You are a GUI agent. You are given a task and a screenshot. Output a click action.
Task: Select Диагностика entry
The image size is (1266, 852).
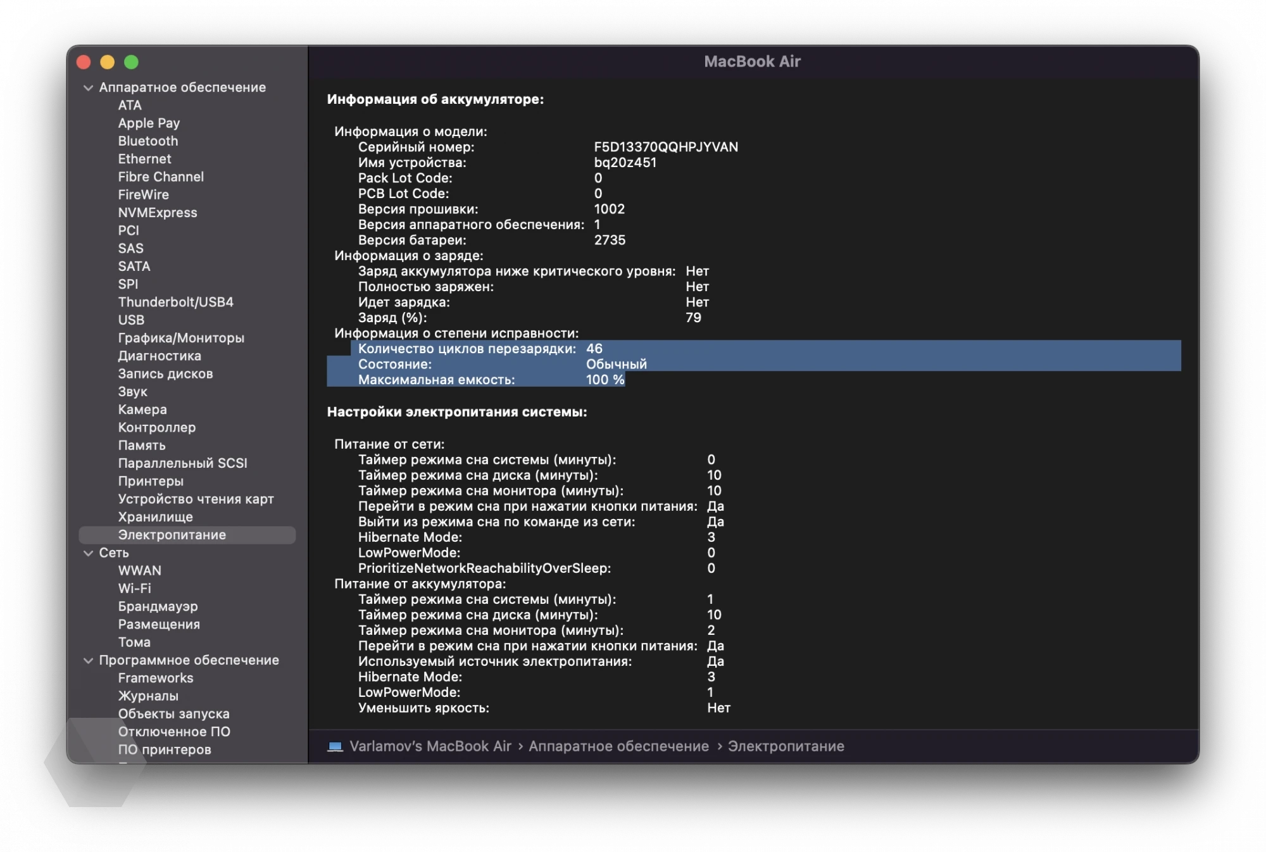[x=160, y=356]
